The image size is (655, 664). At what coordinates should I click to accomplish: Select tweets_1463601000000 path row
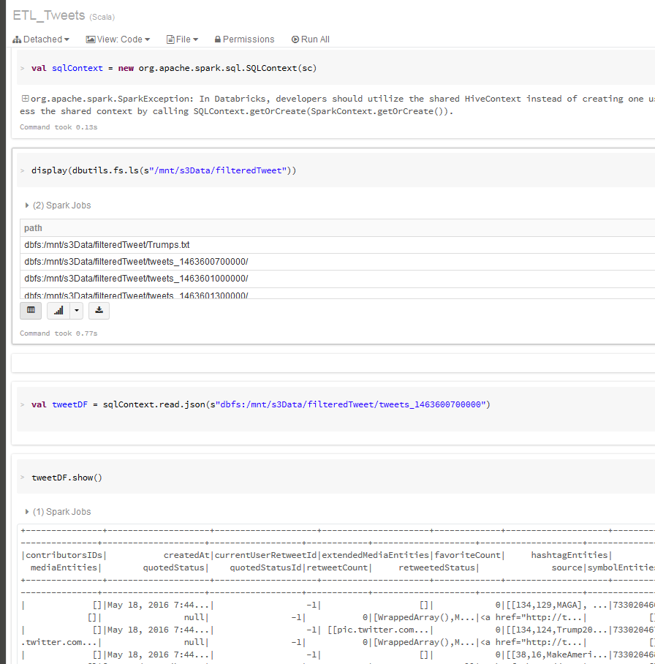click(x=338, y=279)
